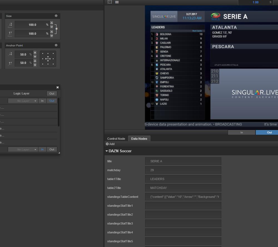Open the lower No Layer dropdown

point(23,149)
